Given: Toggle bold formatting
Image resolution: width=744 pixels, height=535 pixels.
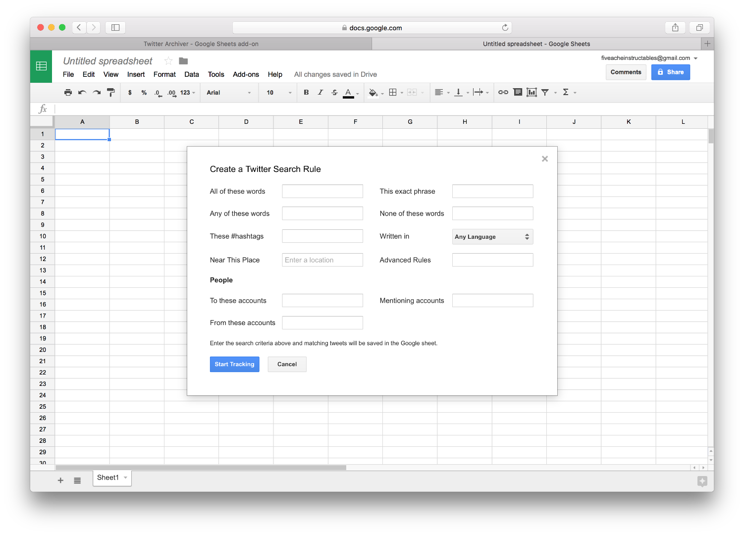Looking at the screenshot, I should coord(306,92).
